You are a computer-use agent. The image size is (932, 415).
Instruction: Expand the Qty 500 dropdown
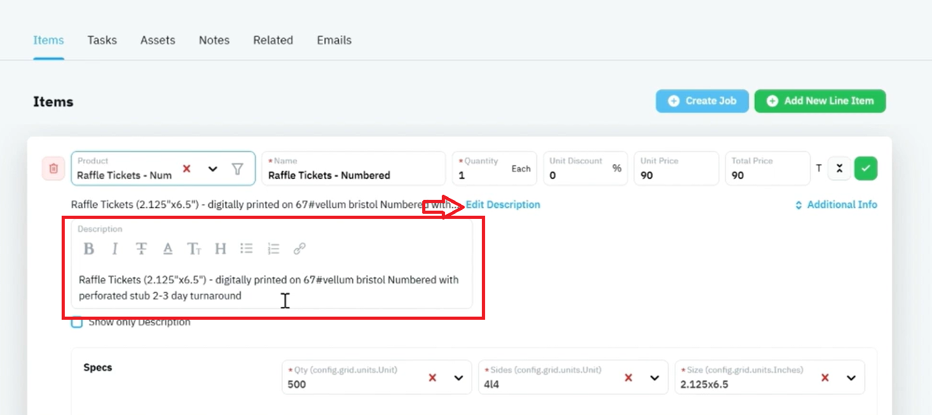pos(458,378)
